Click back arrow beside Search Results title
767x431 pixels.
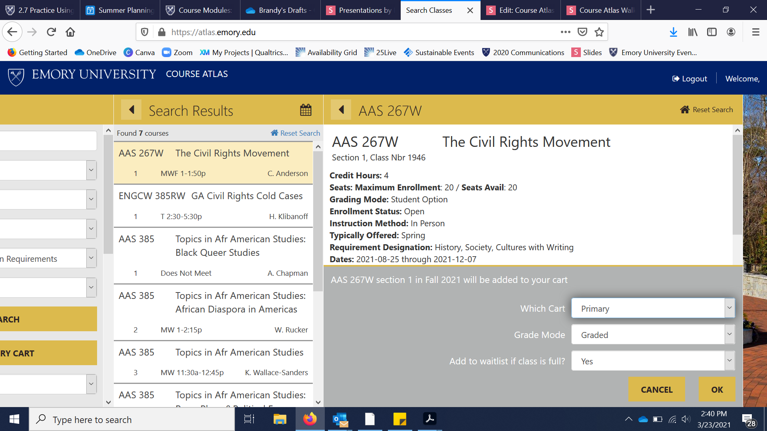(131, 110)
